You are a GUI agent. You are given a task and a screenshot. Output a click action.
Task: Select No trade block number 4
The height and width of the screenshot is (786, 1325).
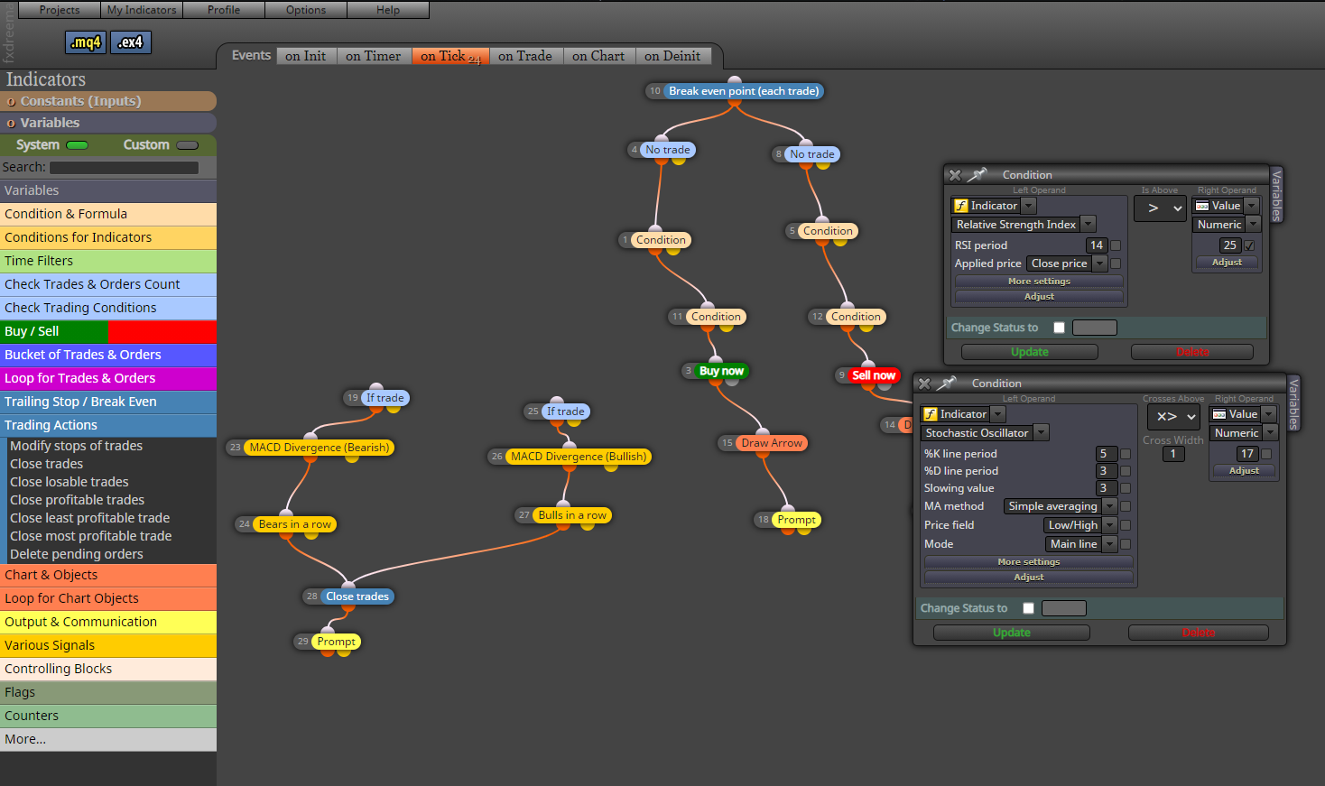[x=668, y=150]
